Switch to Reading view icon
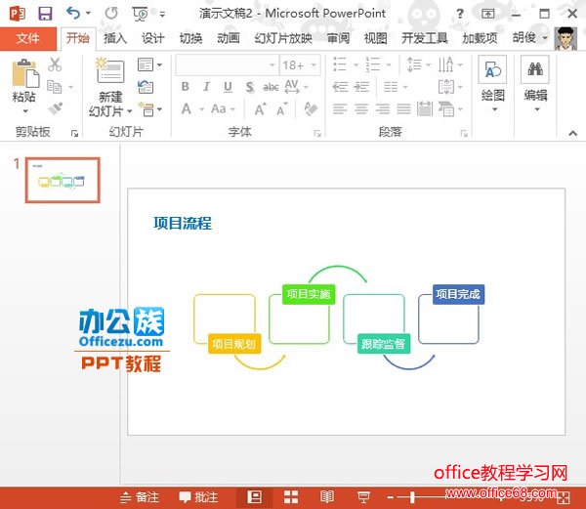The image size is (586, 509). pos(327,497)
